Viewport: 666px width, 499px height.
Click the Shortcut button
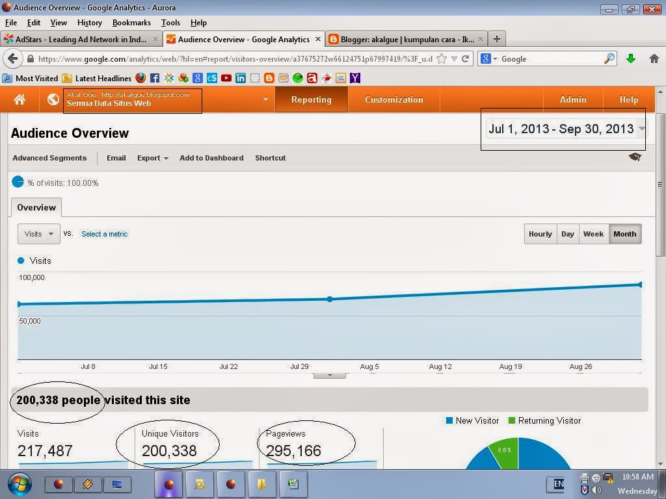tap(270, 158)
